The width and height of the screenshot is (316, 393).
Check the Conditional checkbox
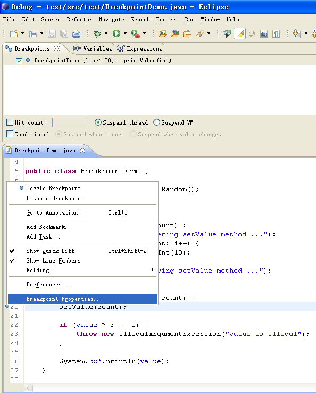pos(10,134)
